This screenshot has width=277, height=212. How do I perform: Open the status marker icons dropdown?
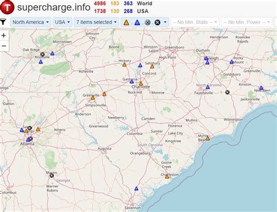pyautogui.click(x=145, y=22)
